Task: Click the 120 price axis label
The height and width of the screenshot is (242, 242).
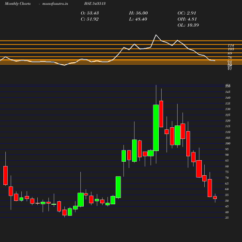Action: 227,121
